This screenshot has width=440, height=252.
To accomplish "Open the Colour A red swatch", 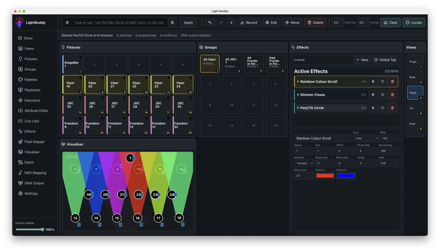I will pos(325,176).
